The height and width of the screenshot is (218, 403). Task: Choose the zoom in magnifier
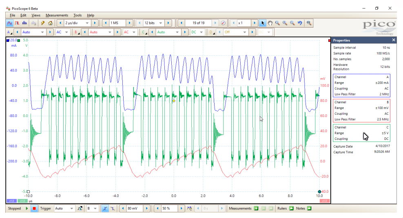click(285, 23)
